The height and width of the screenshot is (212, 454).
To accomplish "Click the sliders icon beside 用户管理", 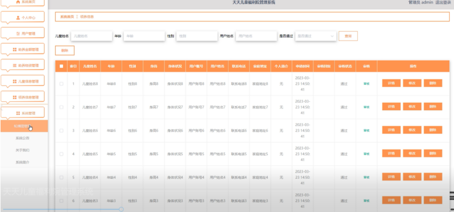I will tap(18, 33).
